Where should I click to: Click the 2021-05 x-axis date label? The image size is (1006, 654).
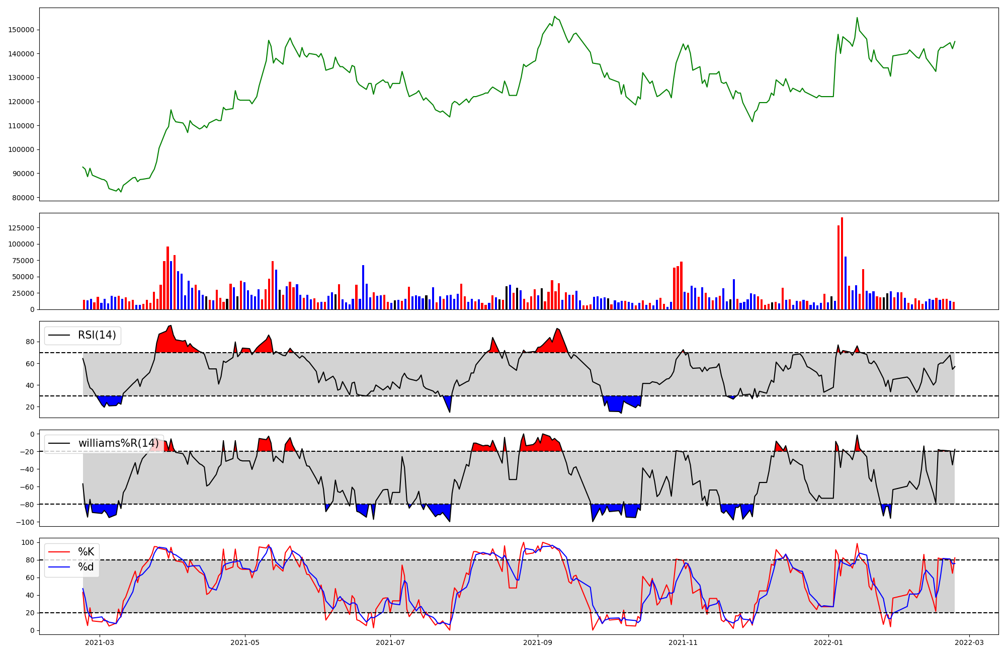click(245, 642)
